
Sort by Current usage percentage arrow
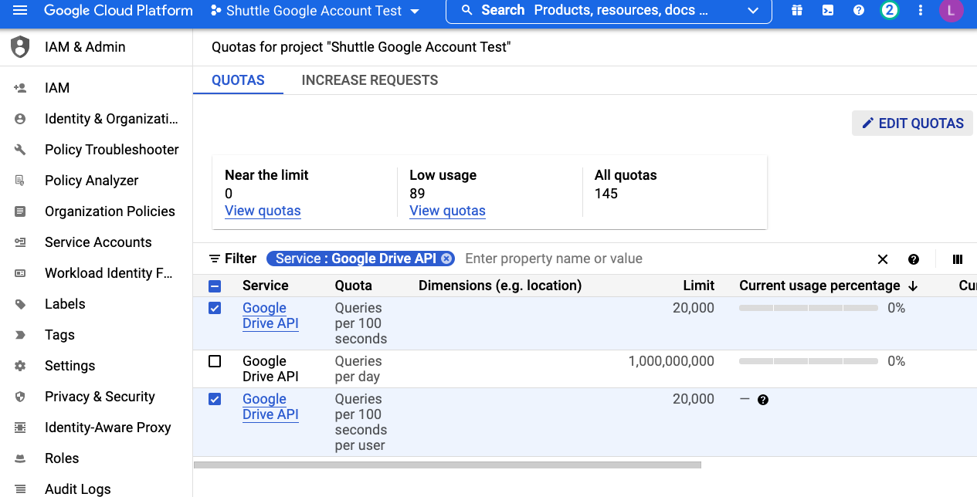click(913, 286)
